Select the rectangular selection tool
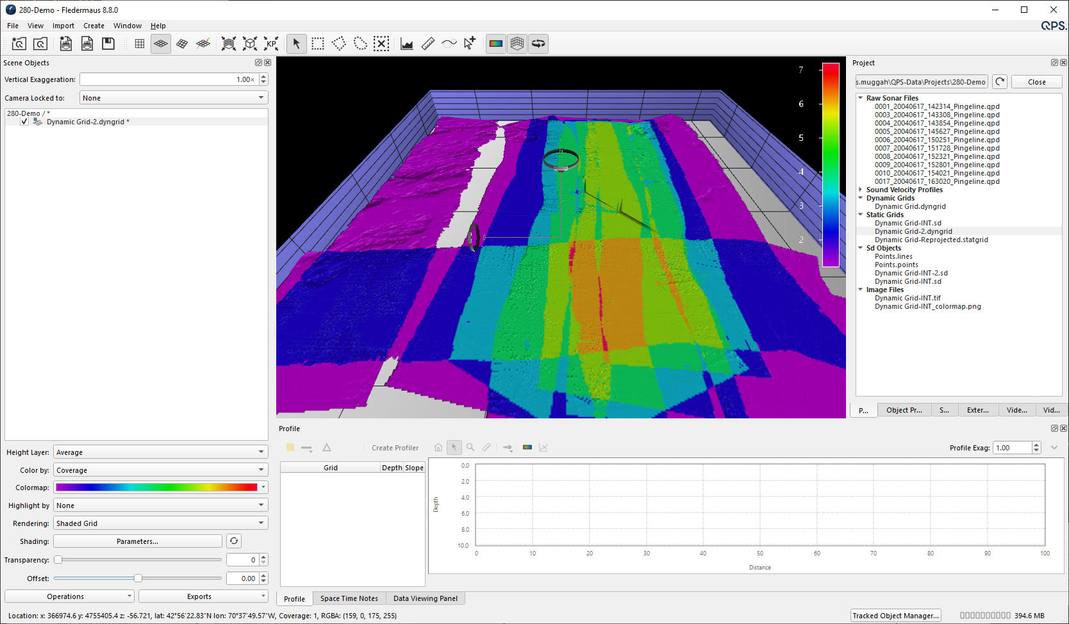 click(318, 44)
